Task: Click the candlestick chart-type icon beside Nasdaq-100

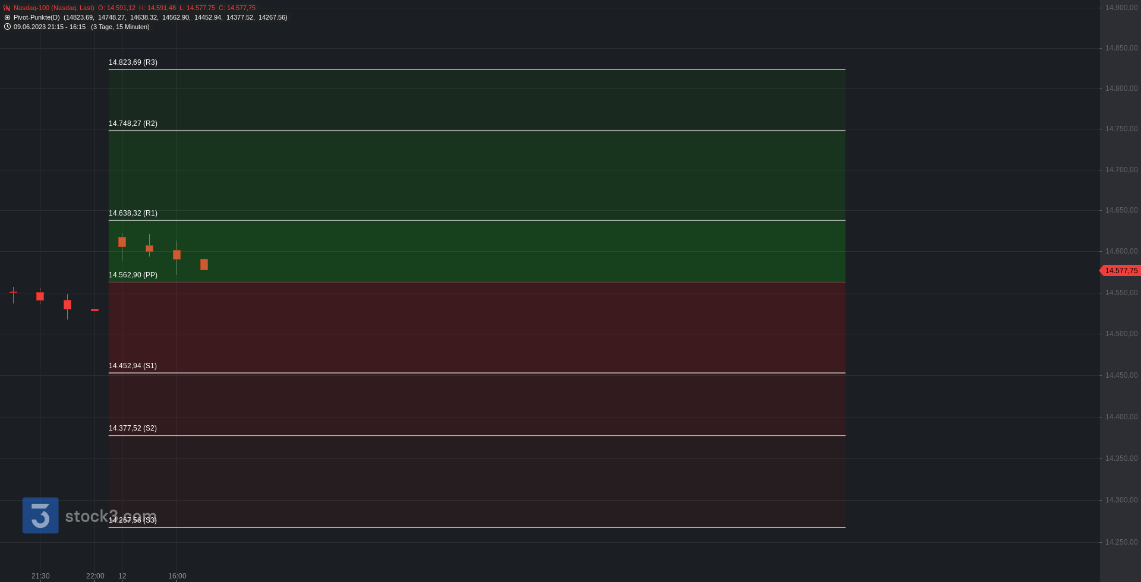Action: pyautogui.click(x=7, y=8)
